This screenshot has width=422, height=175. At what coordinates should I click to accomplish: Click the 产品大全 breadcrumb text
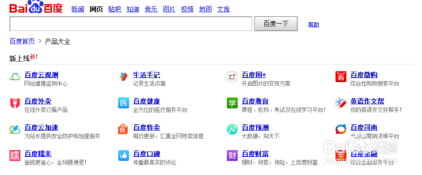[x=58, y=41]
